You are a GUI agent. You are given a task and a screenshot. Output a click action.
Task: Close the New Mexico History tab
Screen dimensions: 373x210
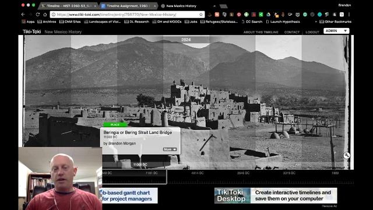[x=214, y=6]
